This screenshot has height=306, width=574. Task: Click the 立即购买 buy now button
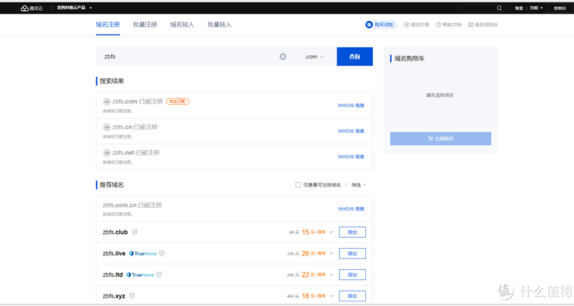[440, 138]
